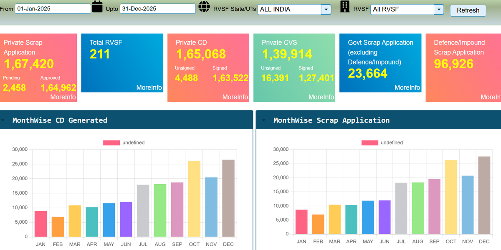Click the FEB bar in Scrap Application chart
501x250 pixels.
(x=318, y=224)
